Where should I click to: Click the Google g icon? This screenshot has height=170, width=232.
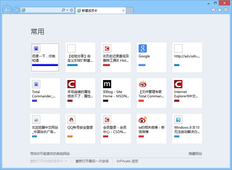(x=143, y=48)
